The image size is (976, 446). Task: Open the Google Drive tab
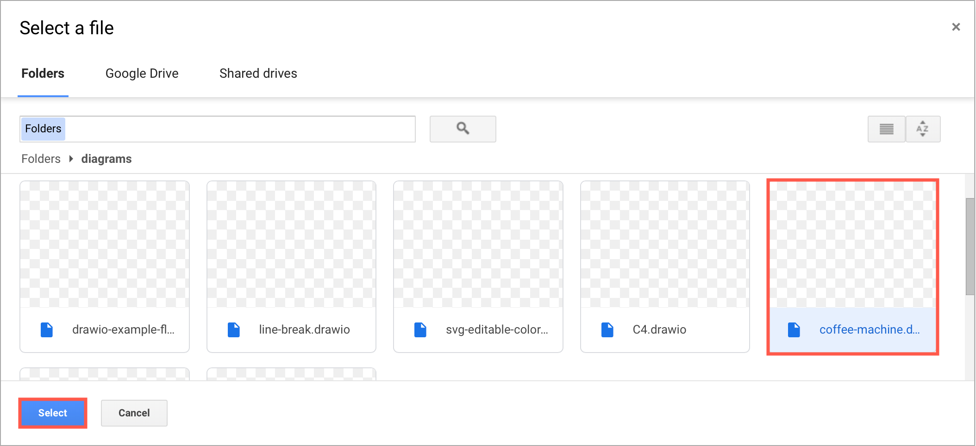[142, 73]
